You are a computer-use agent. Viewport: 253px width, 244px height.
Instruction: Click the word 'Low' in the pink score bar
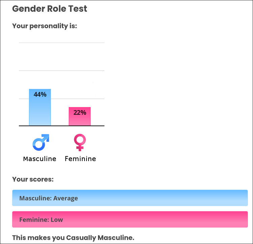(x=57, y=220)
